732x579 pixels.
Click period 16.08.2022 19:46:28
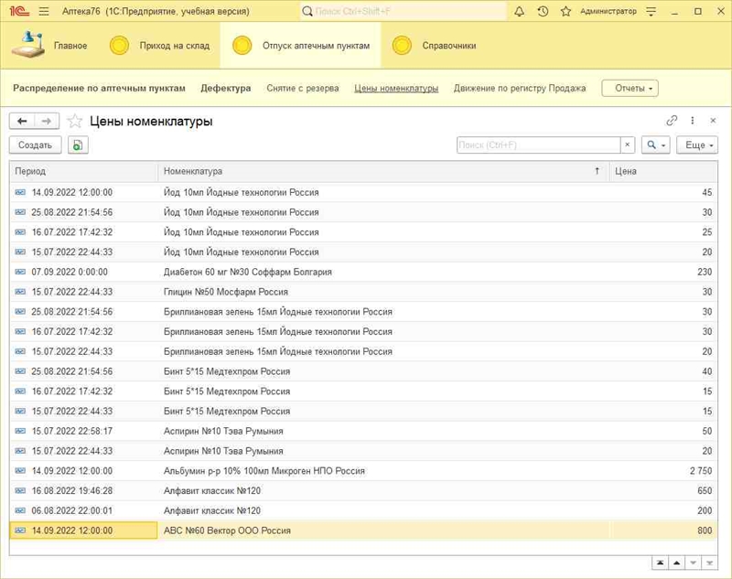pos(72,491)
